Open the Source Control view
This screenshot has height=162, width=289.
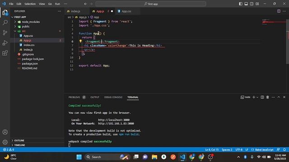pos(5,33)
